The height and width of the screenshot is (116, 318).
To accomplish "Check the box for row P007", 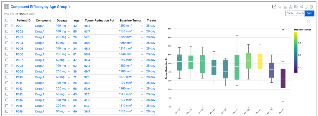I will tap(7, 60).
